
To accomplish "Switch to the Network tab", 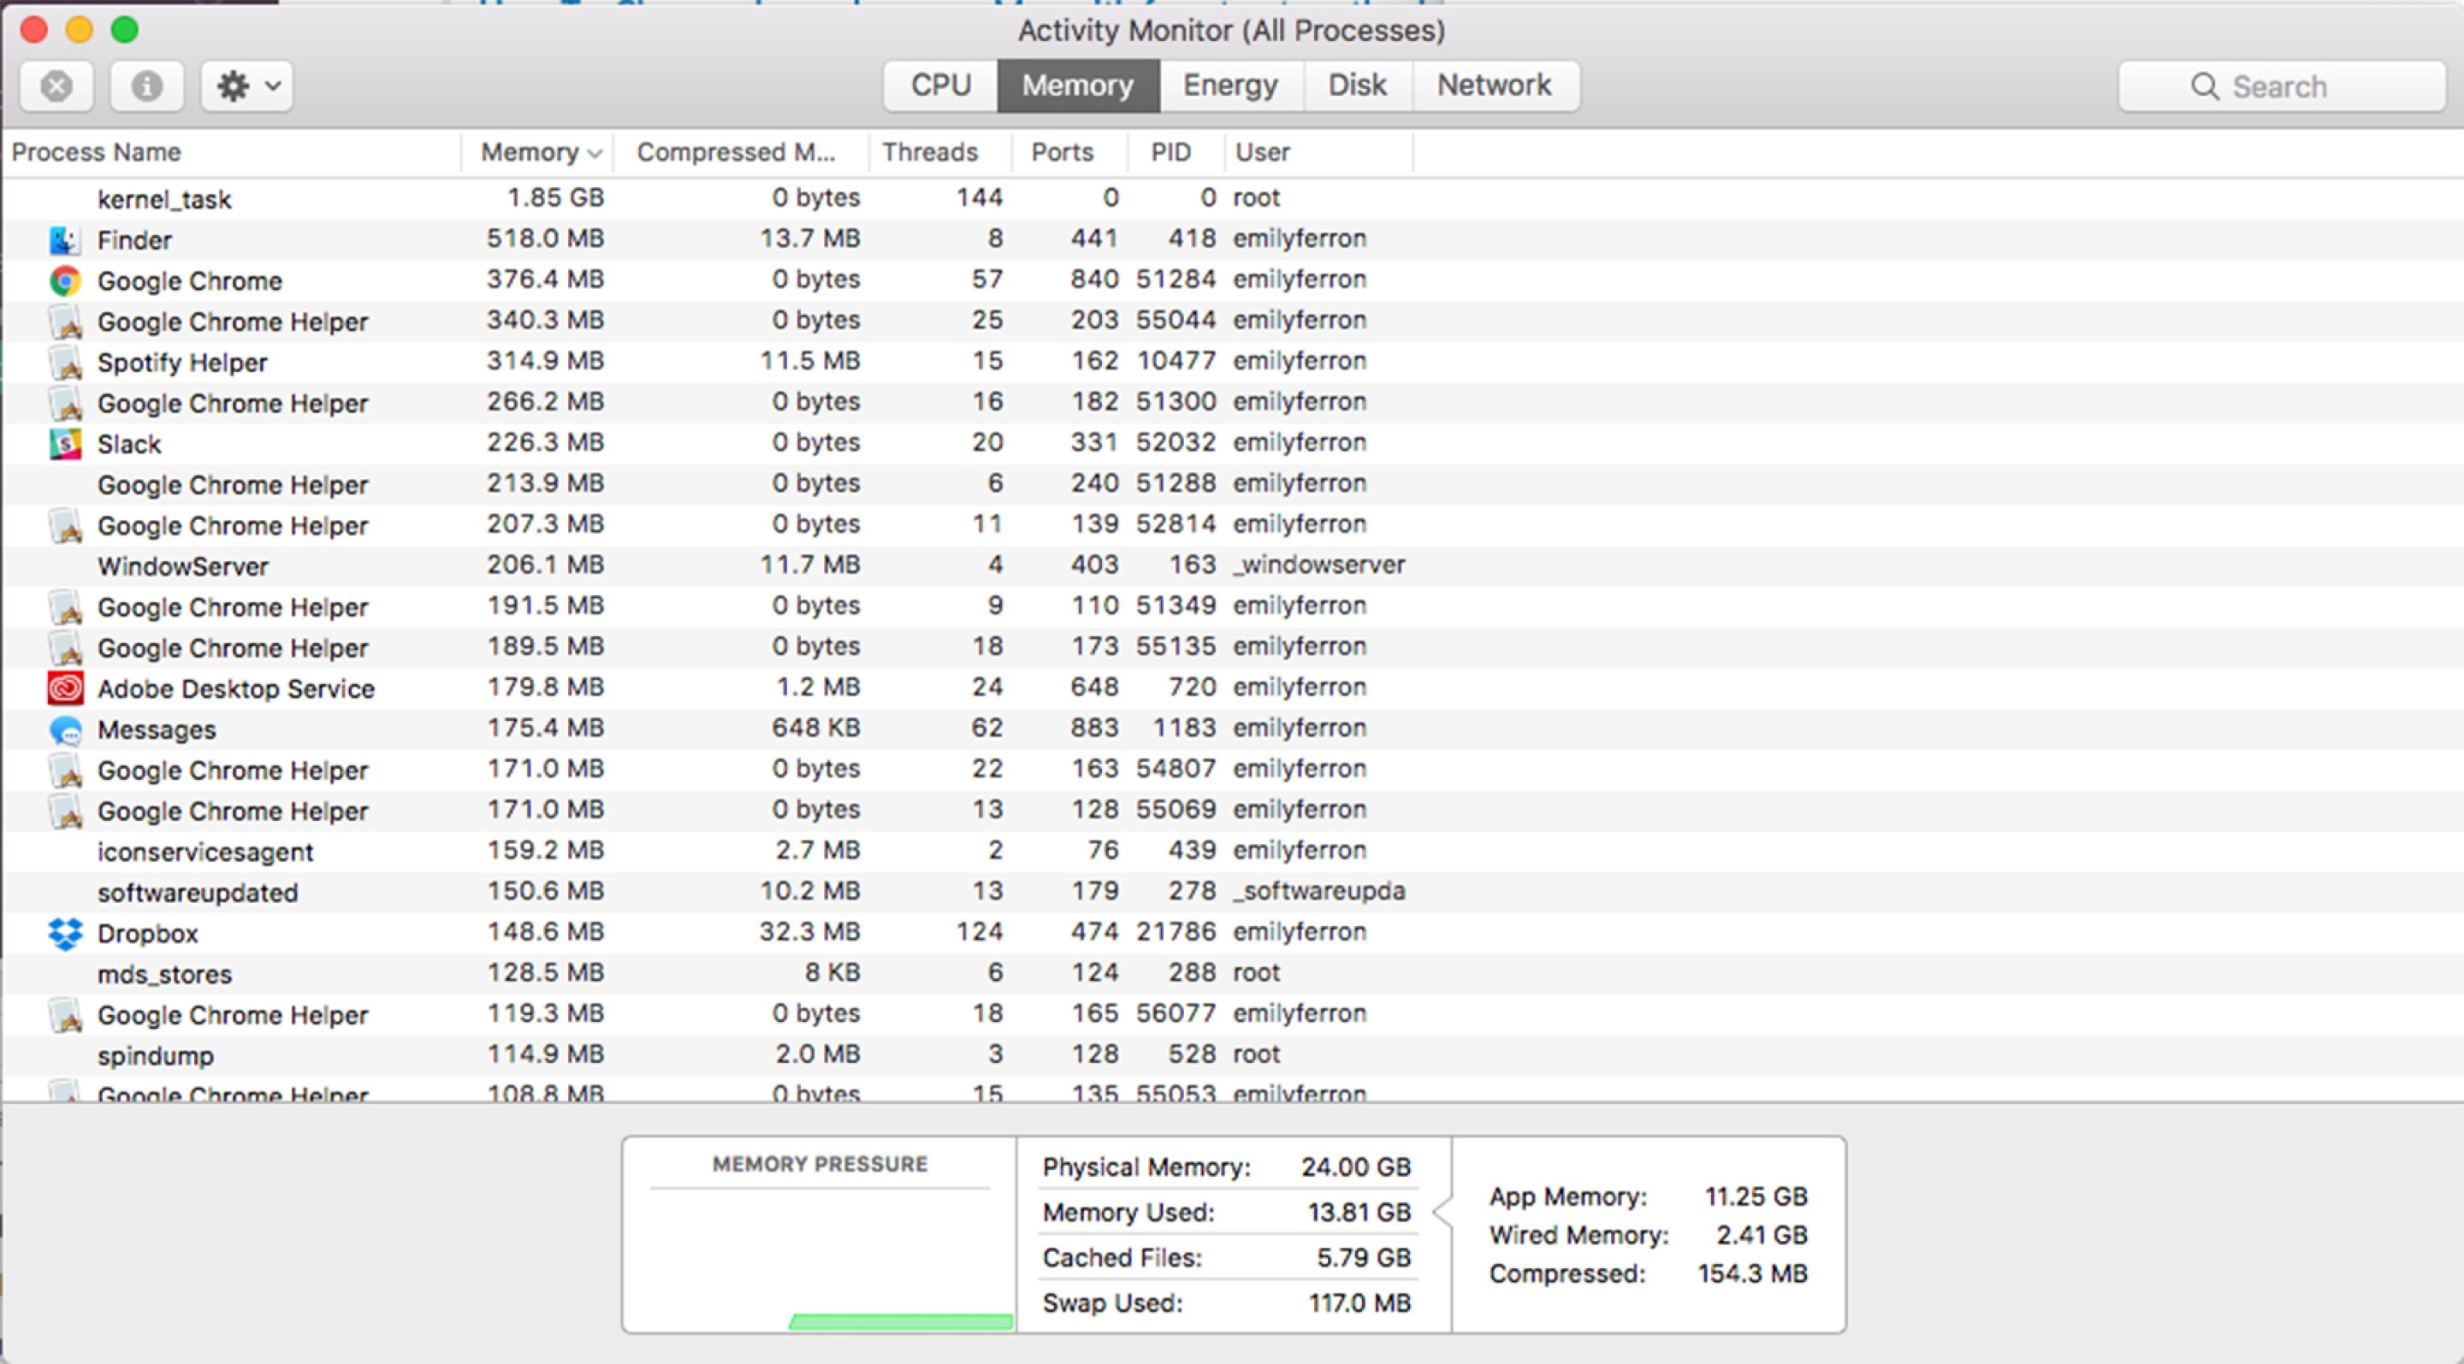I will (1495, 84).
